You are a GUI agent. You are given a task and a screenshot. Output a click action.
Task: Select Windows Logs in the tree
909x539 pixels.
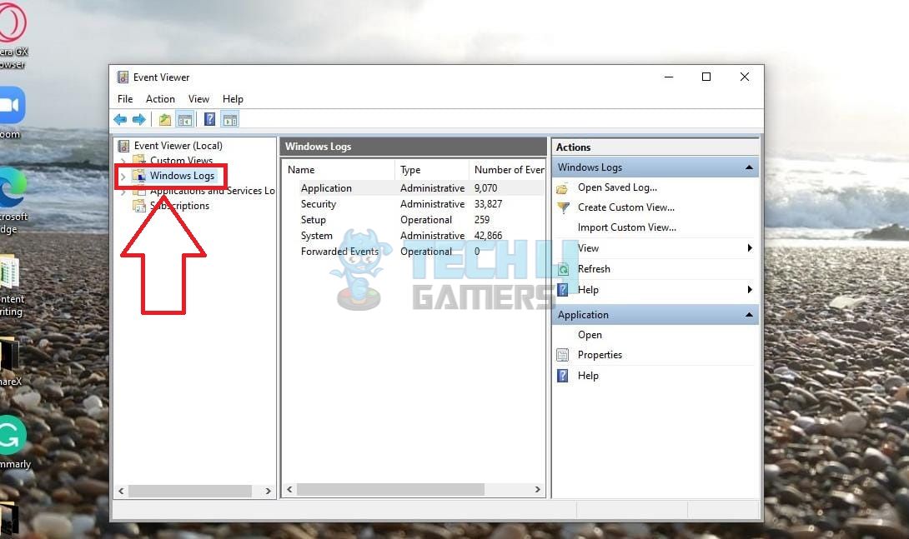182,176
